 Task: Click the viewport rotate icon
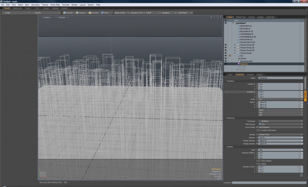pyautogui.click(x=214, y=17)
